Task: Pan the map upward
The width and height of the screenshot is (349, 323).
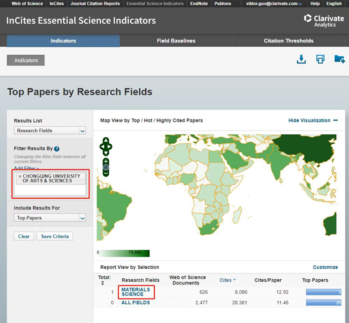Action: coord(106,141)
